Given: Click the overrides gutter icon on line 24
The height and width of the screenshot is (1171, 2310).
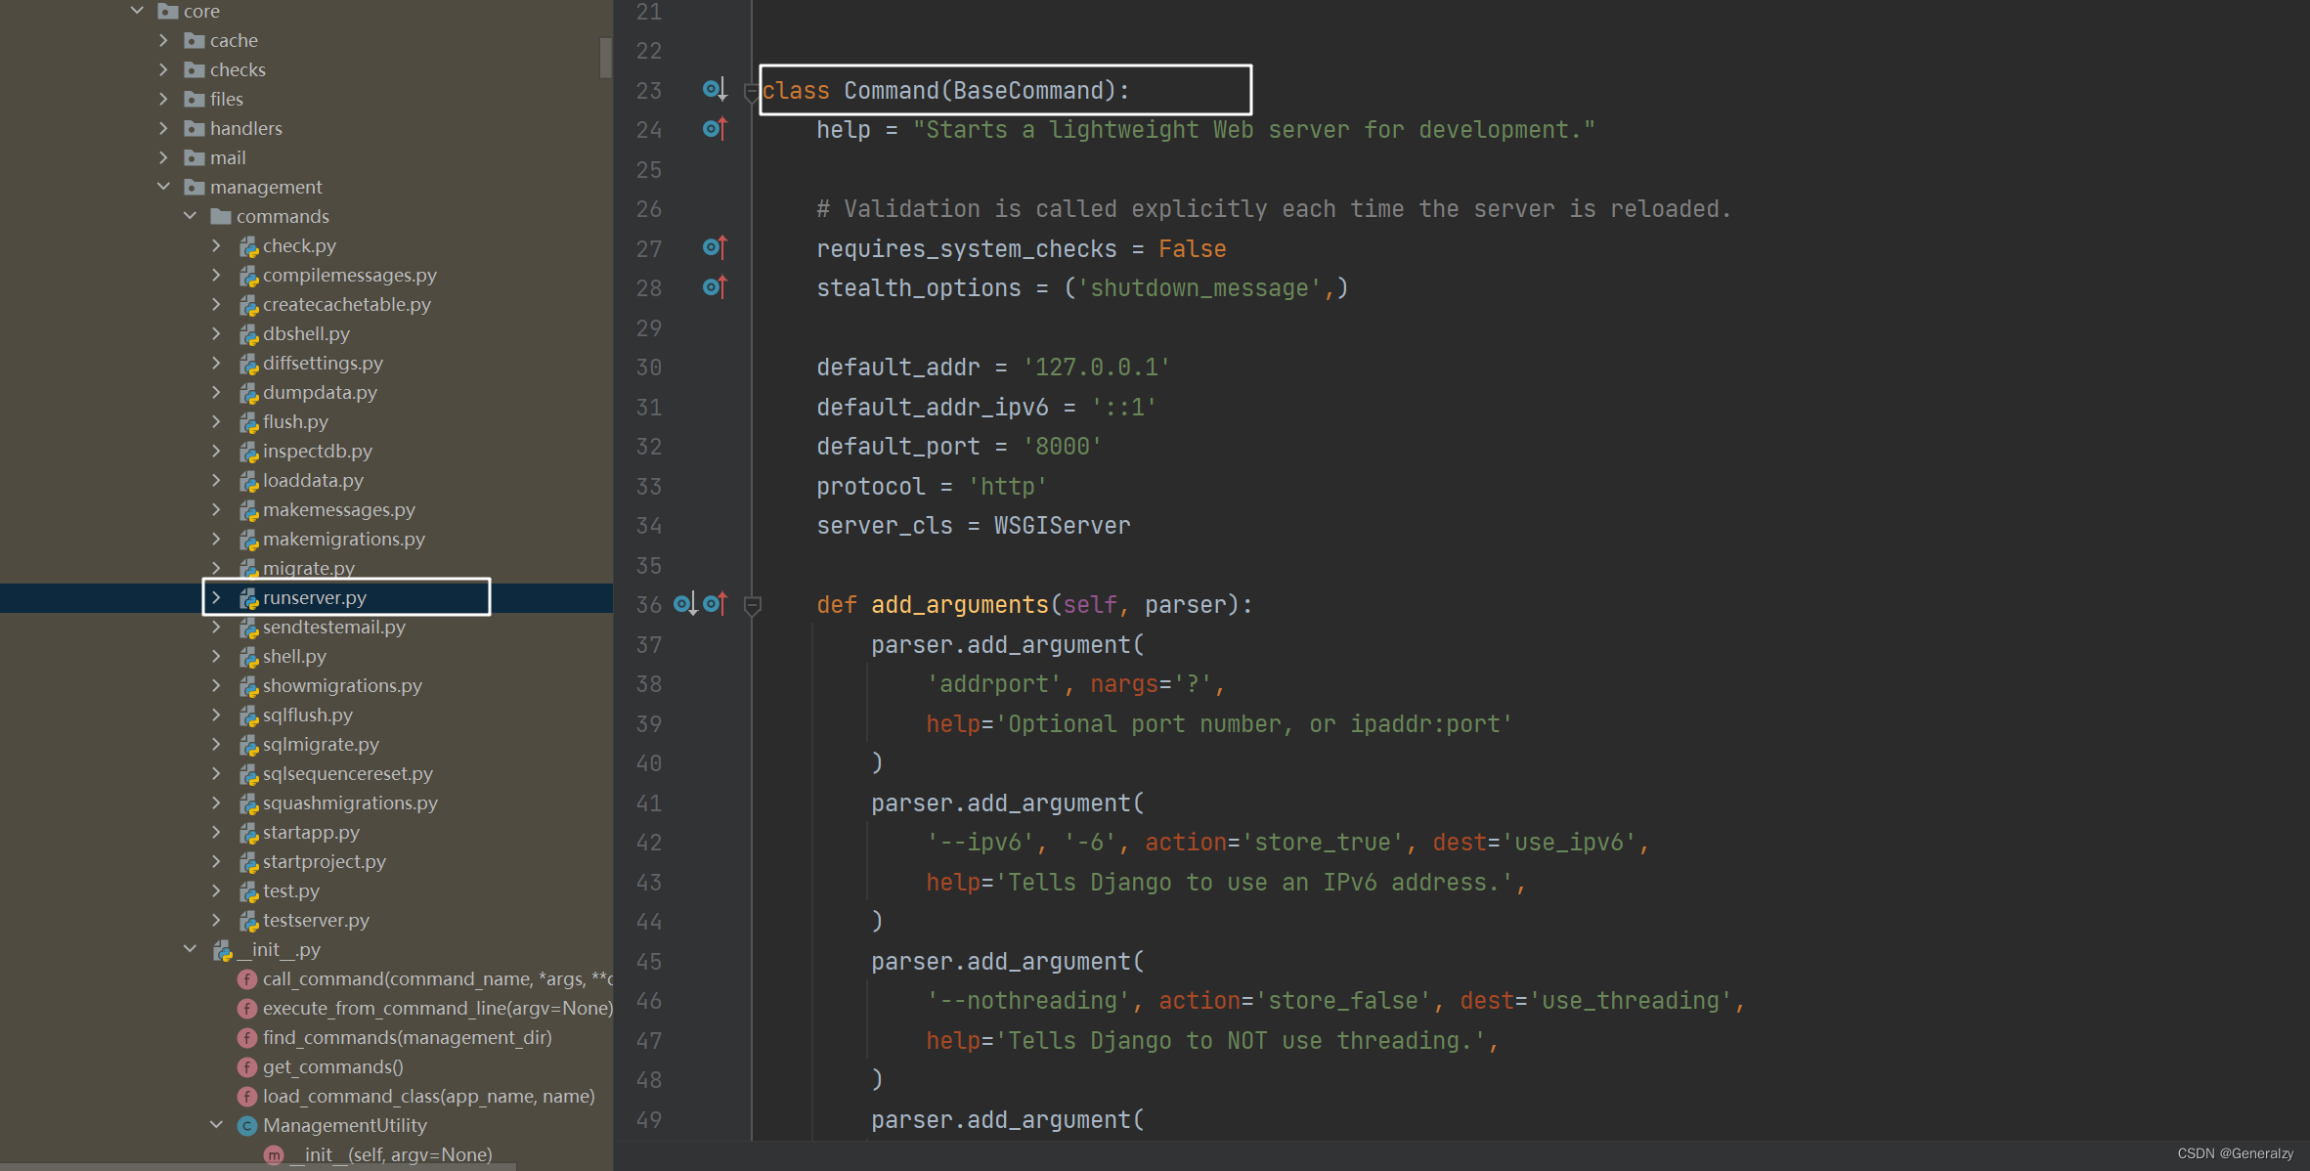Looking at the screenshot, I should [714, 129].
